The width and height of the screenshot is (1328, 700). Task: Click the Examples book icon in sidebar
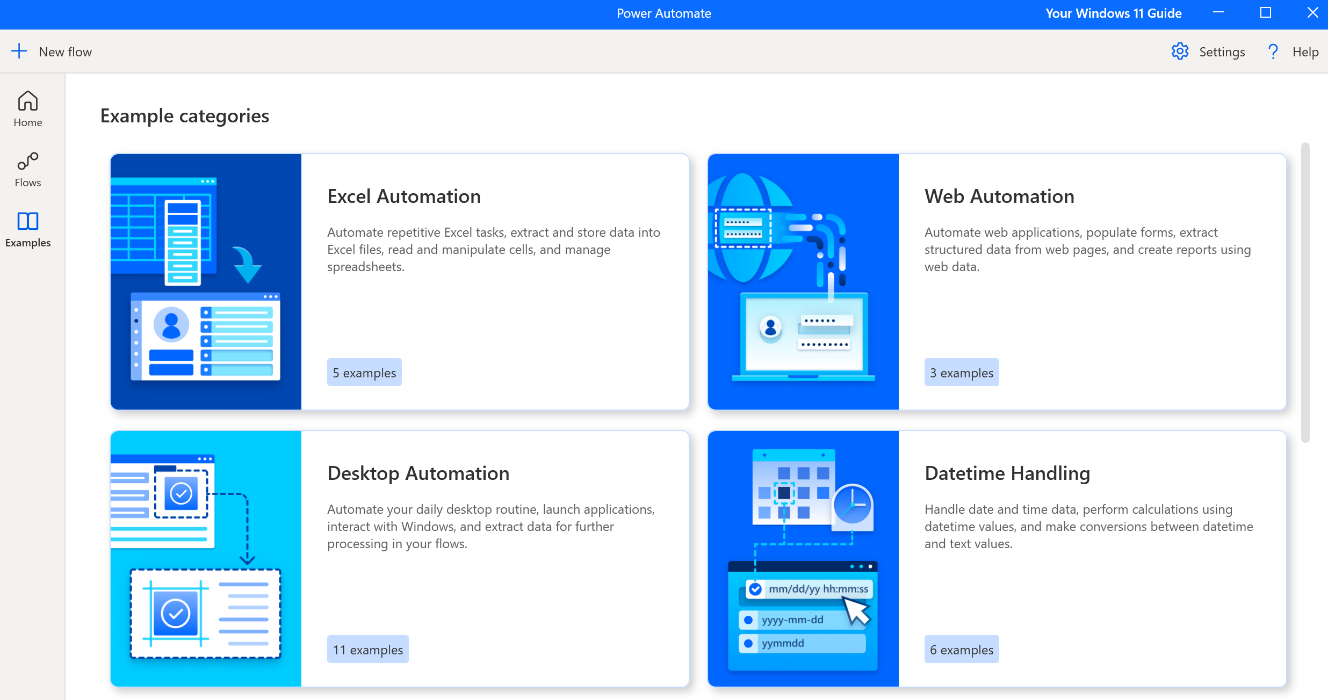pyautogui.click(x=27, y=221)
